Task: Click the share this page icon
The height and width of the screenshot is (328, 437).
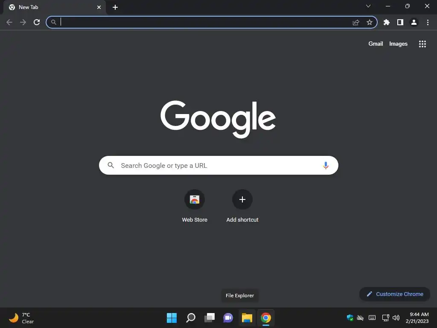Action: click(x=356, y=22)
